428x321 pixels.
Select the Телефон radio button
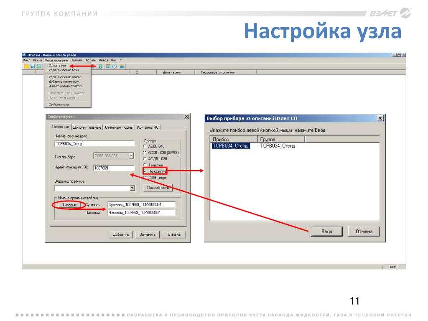coord(145,165)
